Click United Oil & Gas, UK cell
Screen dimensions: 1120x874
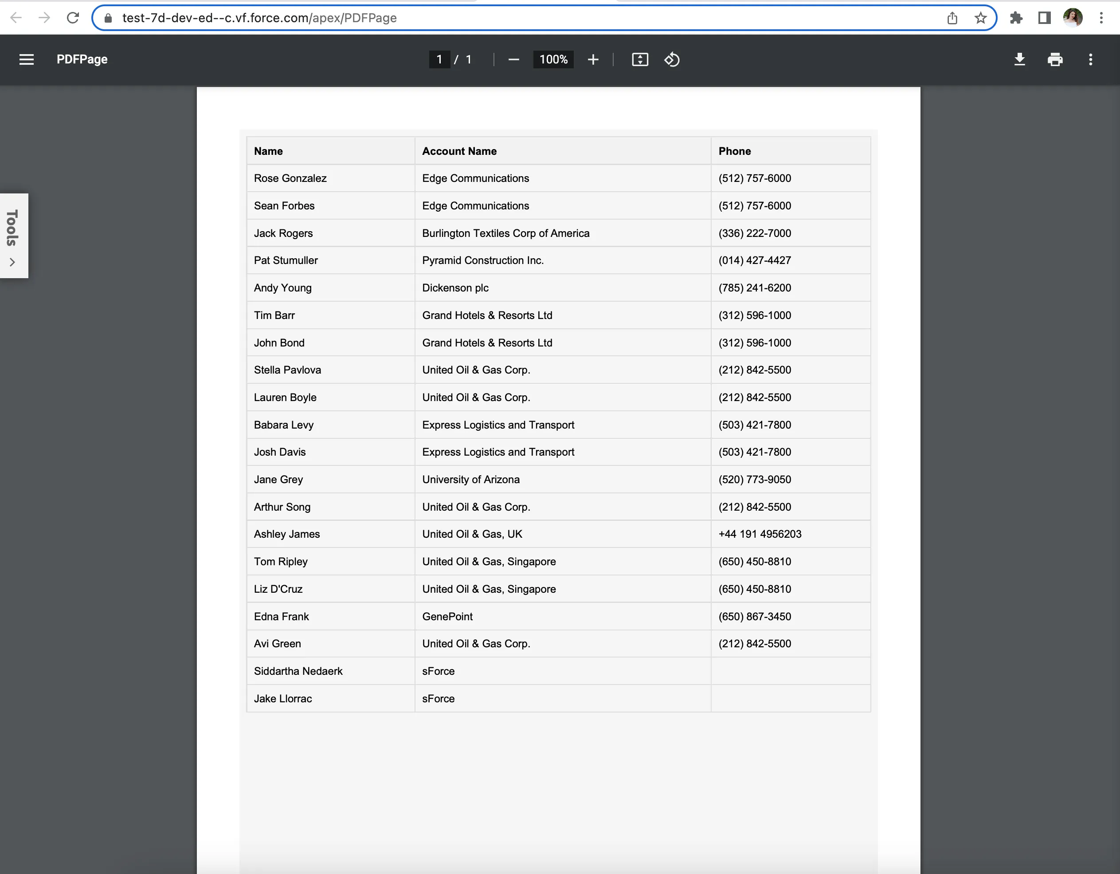coord(563,534)
